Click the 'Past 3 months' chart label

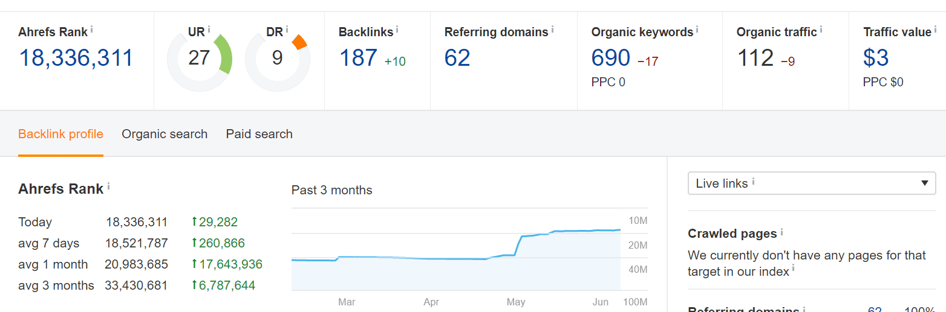click(332, 190)
